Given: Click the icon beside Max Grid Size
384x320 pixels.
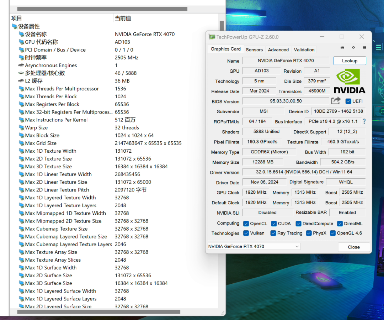Looking at the screenshot, I should point(22,143).
